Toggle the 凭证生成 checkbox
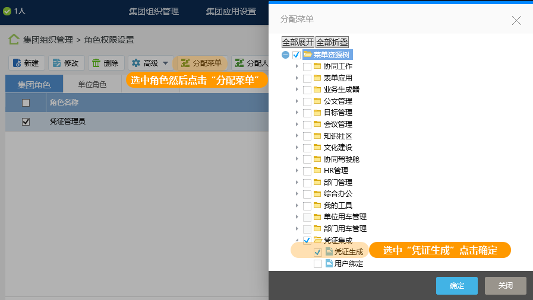Screen dimensions: 533x300 [318, 252]
